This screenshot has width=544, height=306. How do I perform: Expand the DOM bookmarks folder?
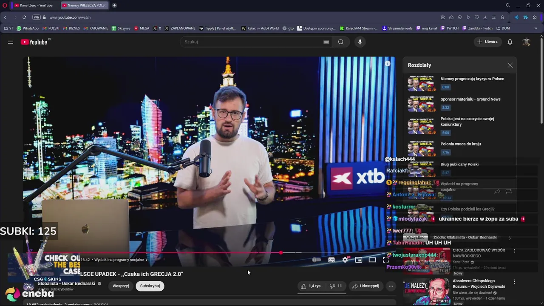point(503,28)
